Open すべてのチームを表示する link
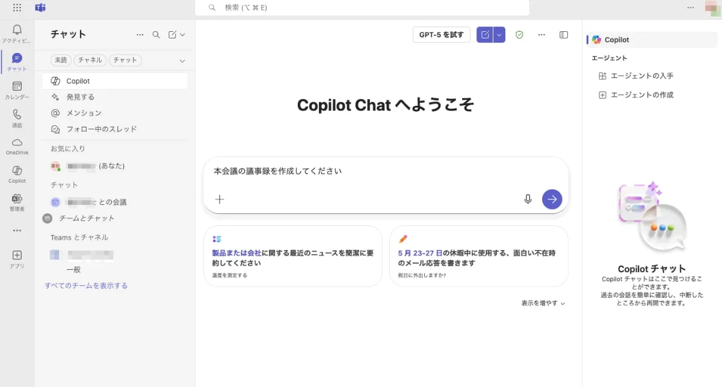 (85, 285)
